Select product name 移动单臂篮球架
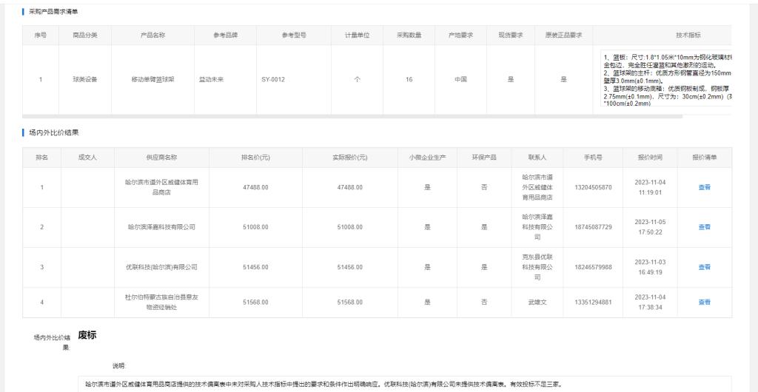The height and width of the screenshot is (392, 758). pos(151,79)
